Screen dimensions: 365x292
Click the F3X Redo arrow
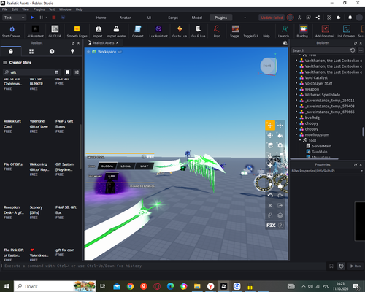[280, 196]
